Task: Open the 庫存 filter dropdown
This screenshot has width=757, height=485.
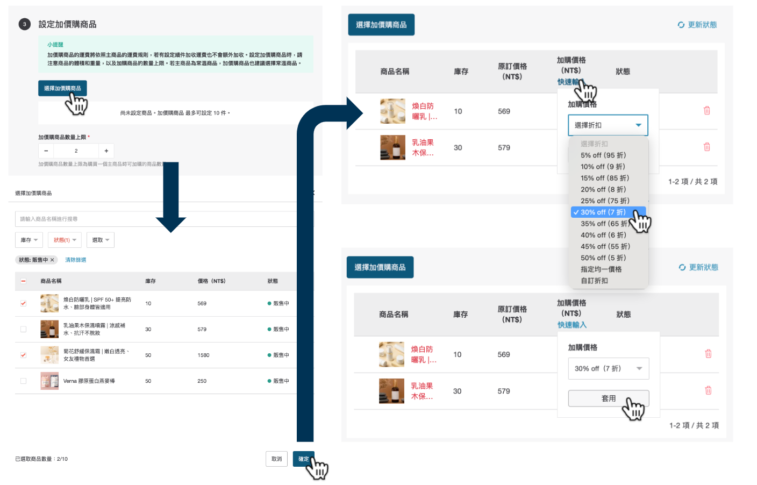Action: (29, 240)
